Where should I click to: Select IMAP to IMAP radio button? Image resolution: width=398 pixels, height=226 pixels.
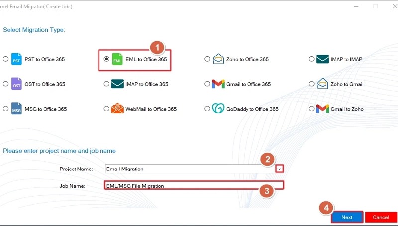(312, 59)
